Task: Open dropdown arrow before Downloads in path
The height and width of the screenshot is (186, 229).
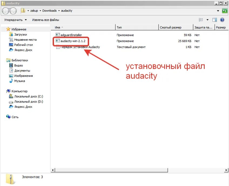Action: [x=40, y=11]
